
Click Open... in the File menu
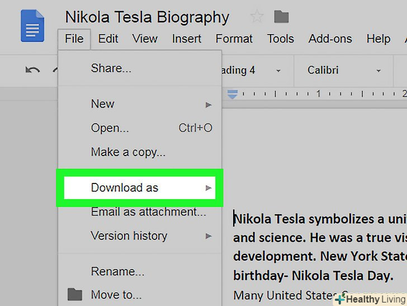coord(110,128)
